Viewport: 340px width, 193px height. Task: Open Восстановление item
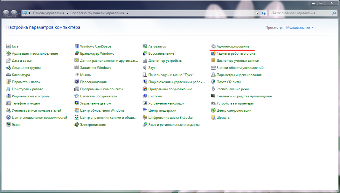pos(161,53)
